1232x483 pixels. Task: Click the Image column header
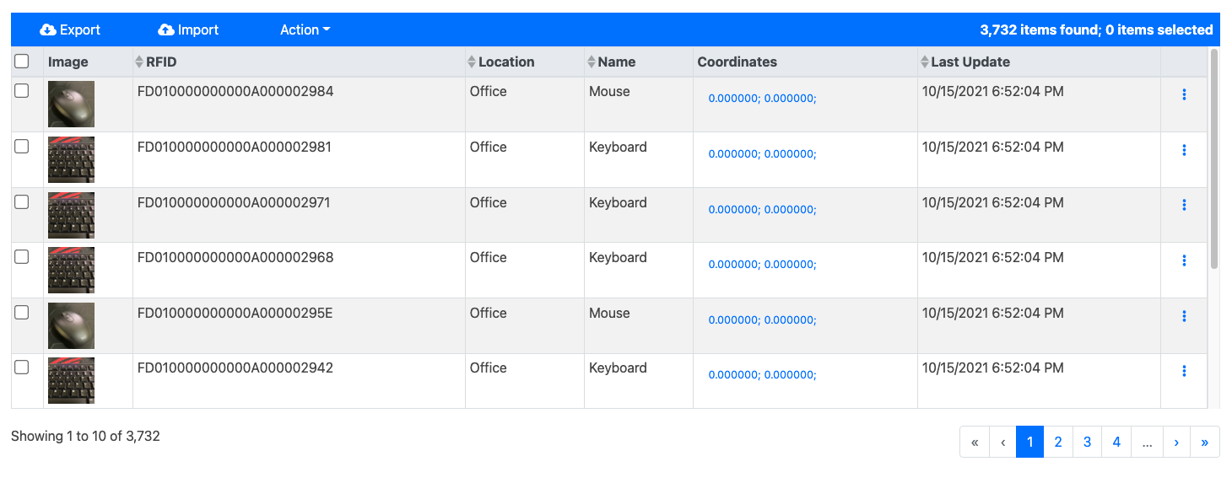coord(68,62)
